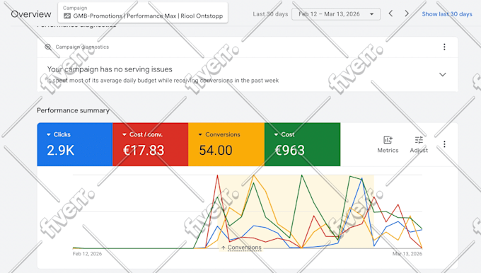Open the Campaign diagnostics three-dot menu

click(444, 47)
